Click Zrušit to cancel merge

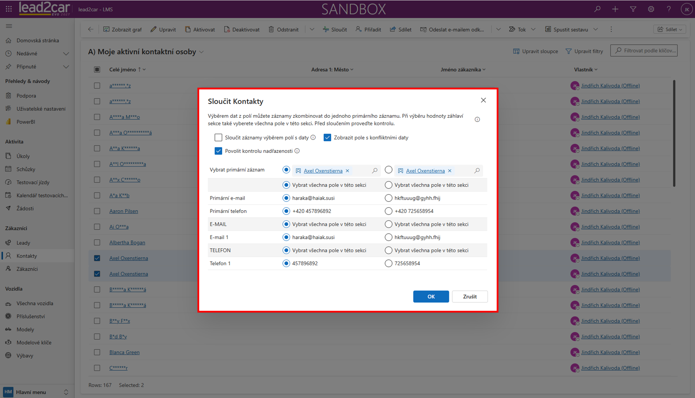pos(470,297)
